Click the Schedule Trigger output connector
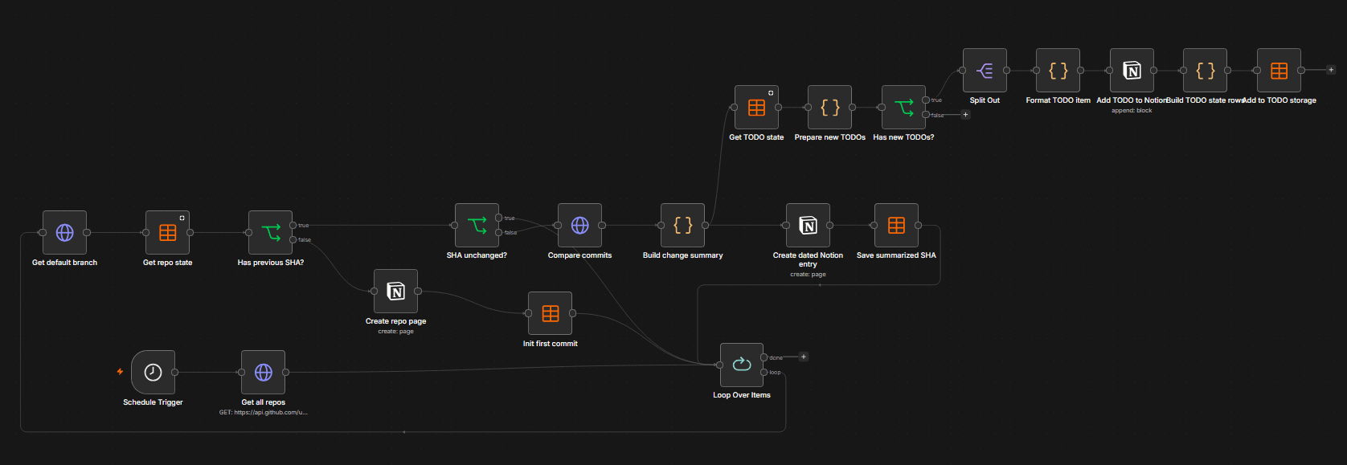1347x465 pixels. (175, 372)
